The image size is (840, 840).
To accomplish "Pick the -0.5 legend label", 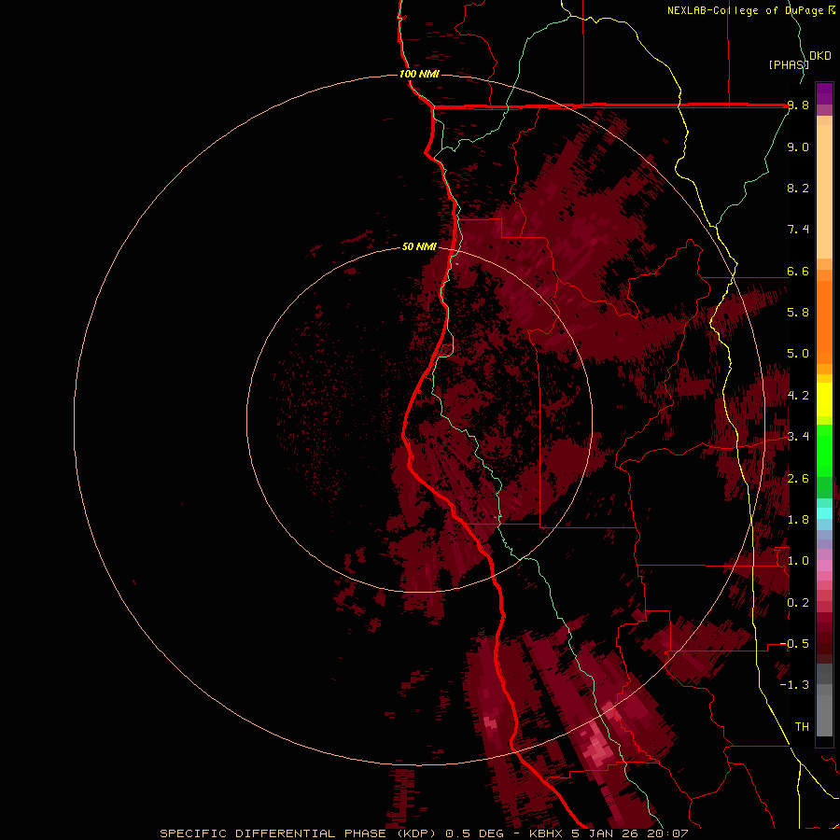I will point(794,643).
